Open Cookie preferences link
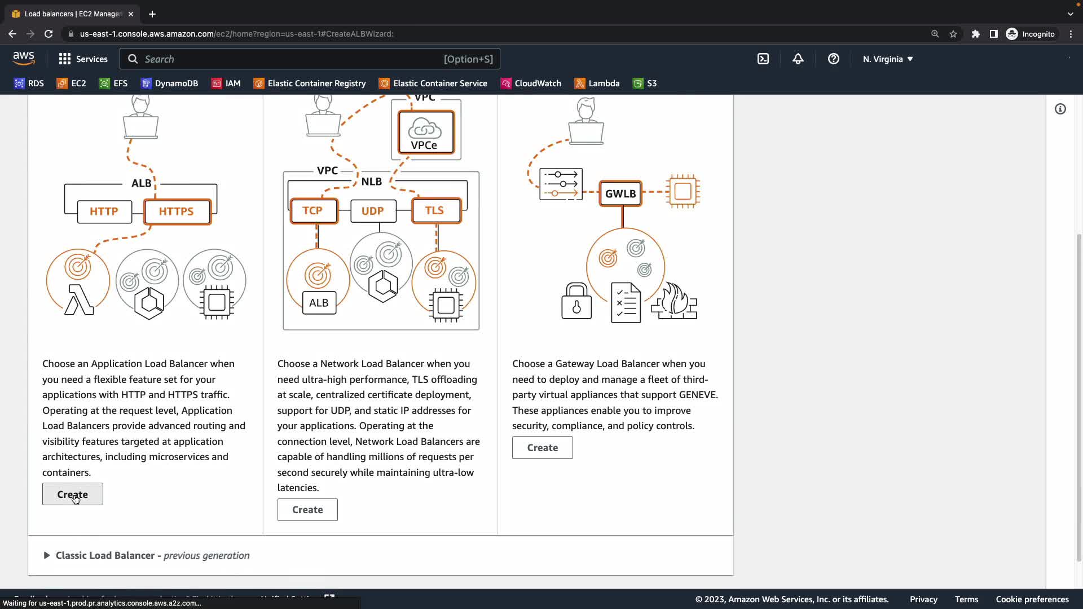Screen dimensions: 1083x609 (x=1032, y=599)
